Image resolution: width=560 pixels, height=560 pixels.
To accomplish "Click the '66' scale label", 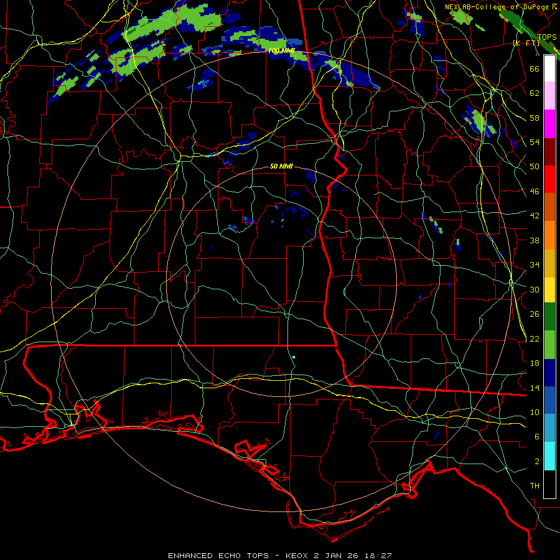I will (534, 68).
